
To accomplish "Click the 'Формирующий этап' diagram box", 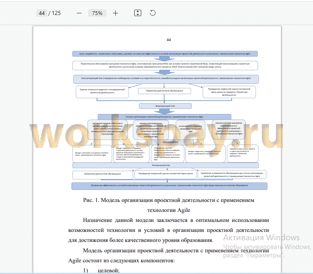I will click(165, 106).
